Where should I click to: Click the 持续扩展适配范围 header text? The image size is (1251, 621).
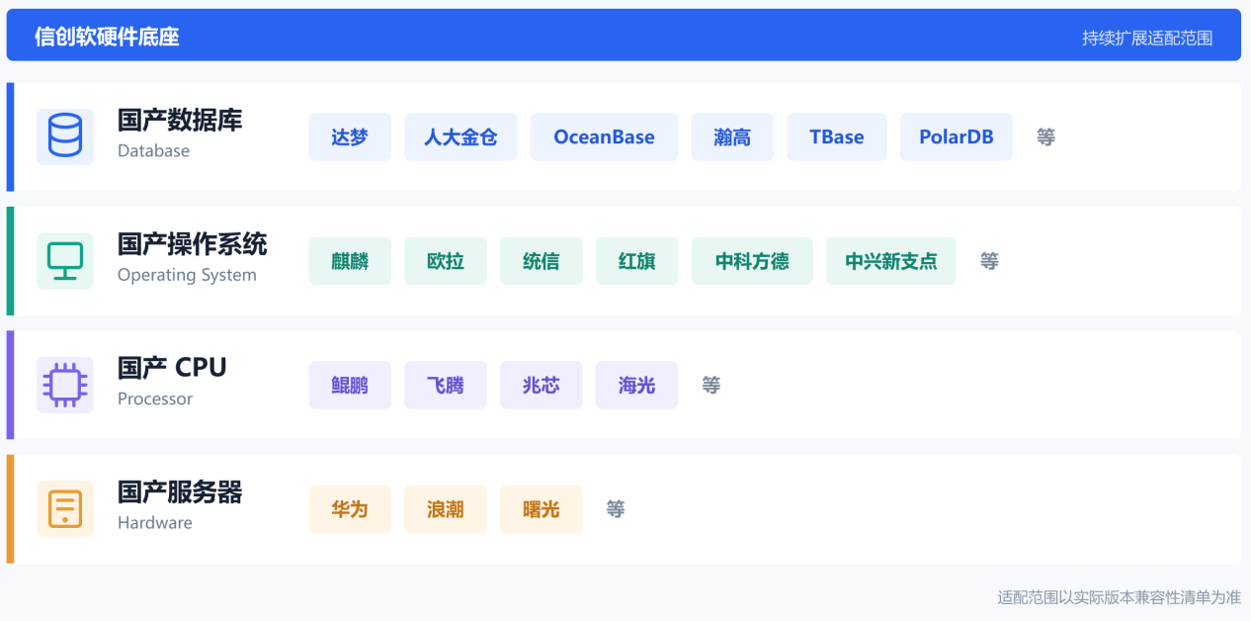click(1147, 39)
